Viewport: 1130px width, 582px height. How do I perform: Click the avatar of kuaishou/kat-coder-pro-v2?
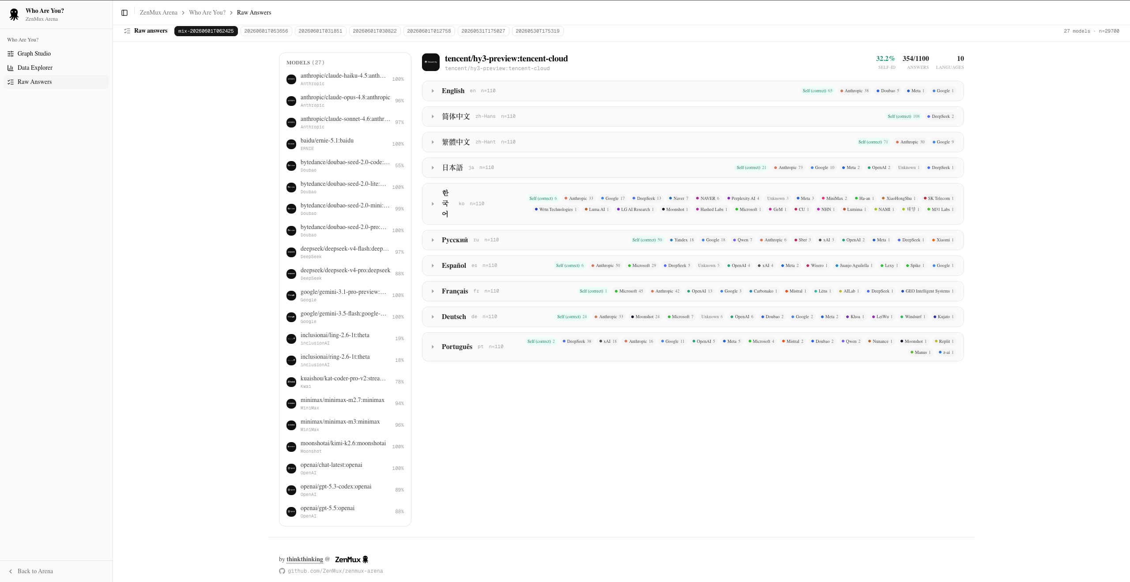[291, 382]
